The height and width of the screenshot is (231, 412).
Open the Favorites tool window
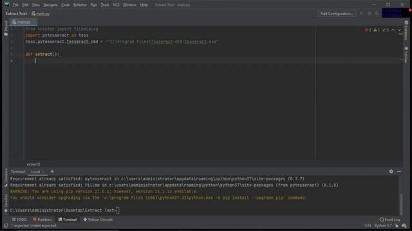[6, 203]
